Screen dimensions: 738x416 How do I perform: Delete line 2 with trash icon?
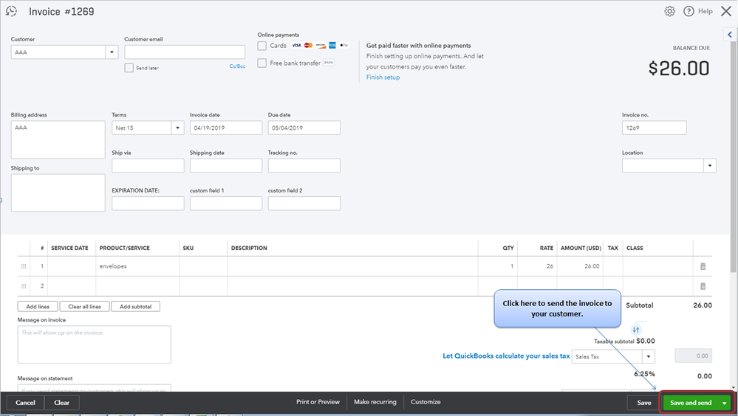tap(703, 286)
